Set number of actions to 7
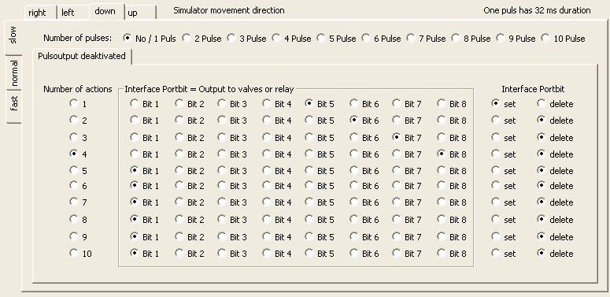This screenshot has height=297, width=610. [x=78, y=202]
